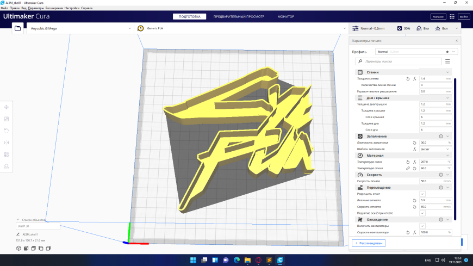This screenshot has width=473, height=266.
Task: Open info icon on Скорость section
Action: 441,175
